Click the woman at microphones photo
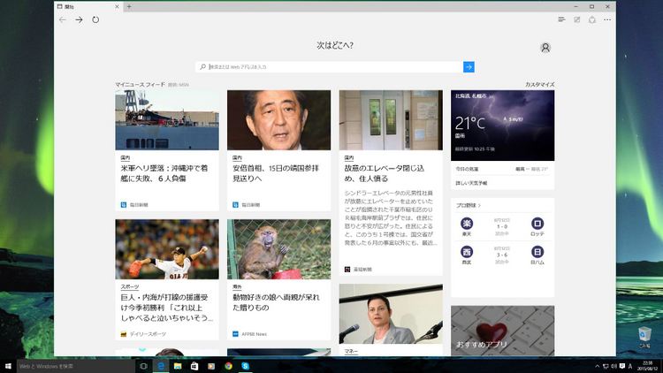 tap(391, 314)
